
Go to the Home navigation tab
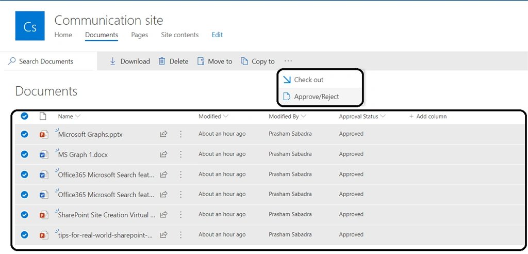point(63,35)
